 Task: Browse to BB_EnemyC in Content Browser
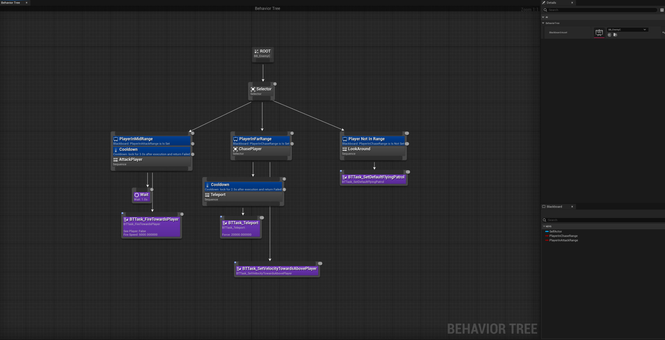coord(615,35)
